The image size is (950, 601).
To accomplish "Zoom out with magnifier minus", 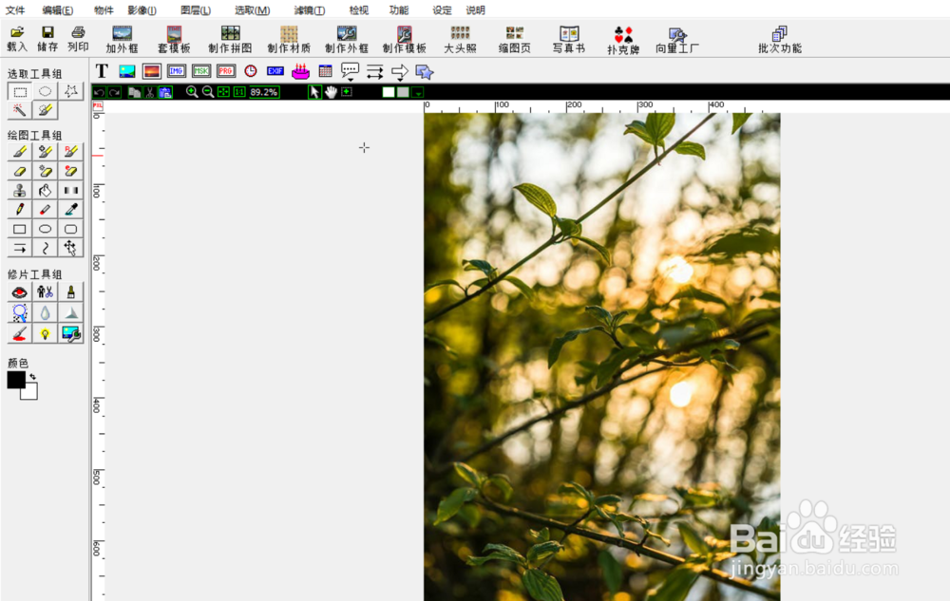I will click(208, 92).
